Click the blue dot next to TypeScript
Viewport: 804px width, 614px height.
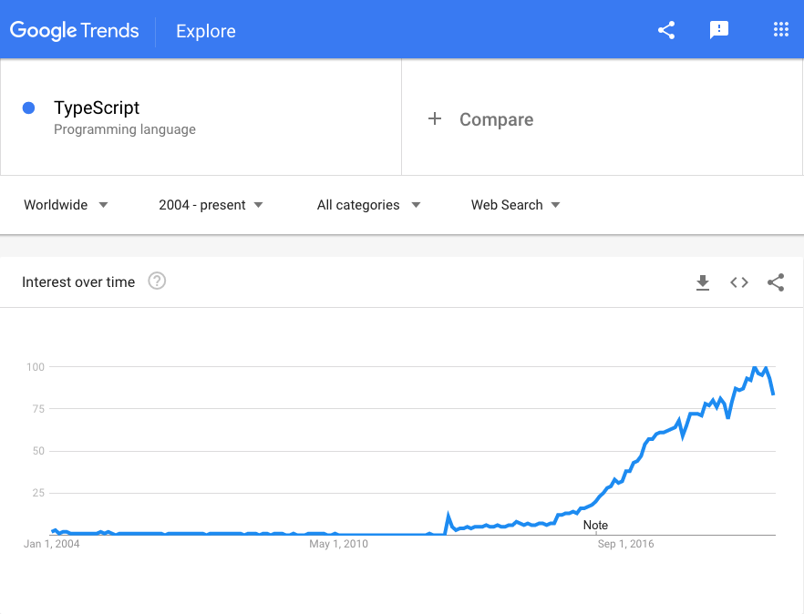coord(28,107)
